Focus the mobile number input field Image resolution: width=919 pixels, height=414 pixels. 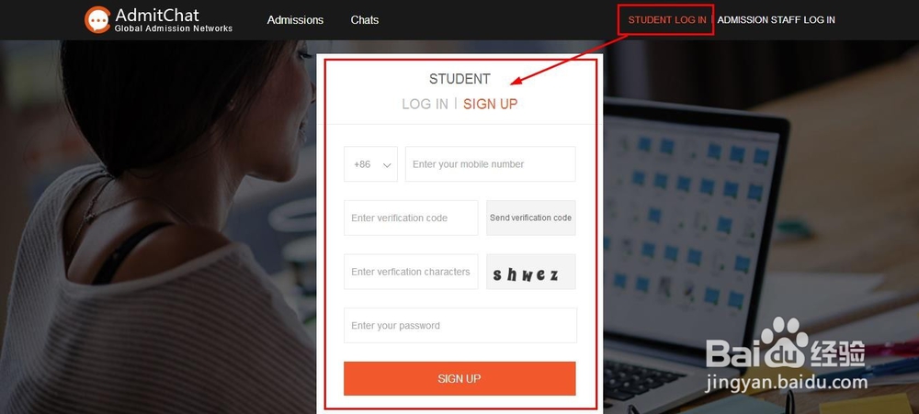click(491, 164)
